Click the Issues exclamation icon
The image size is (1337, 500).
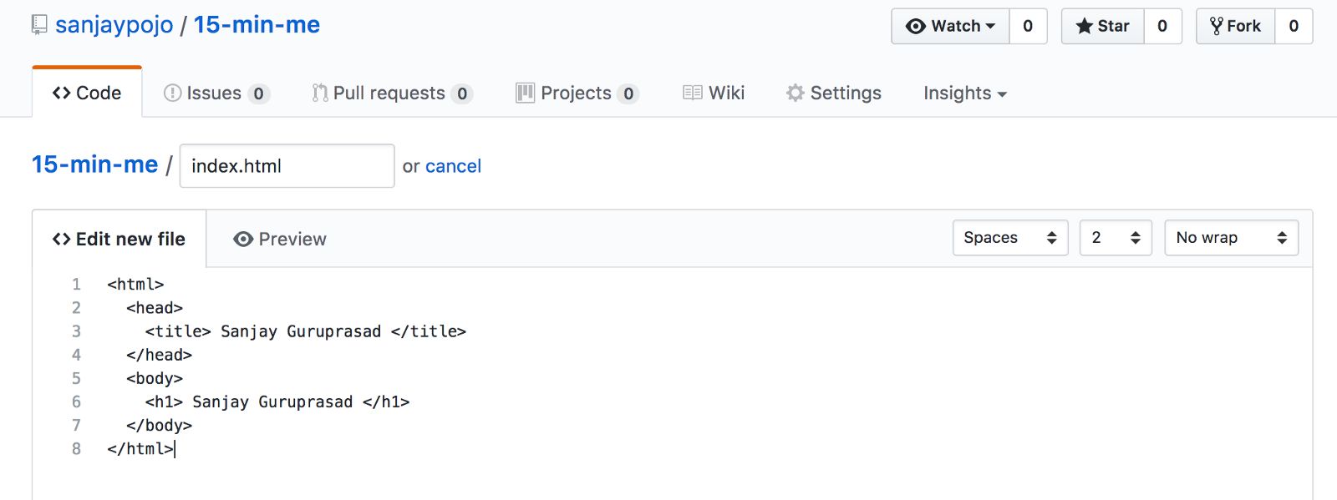(172, 93)
